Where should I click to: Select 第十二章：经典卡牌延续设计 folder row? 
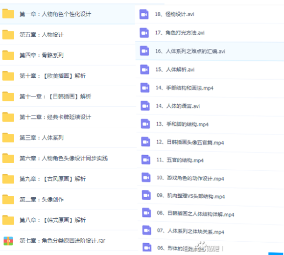69,117
